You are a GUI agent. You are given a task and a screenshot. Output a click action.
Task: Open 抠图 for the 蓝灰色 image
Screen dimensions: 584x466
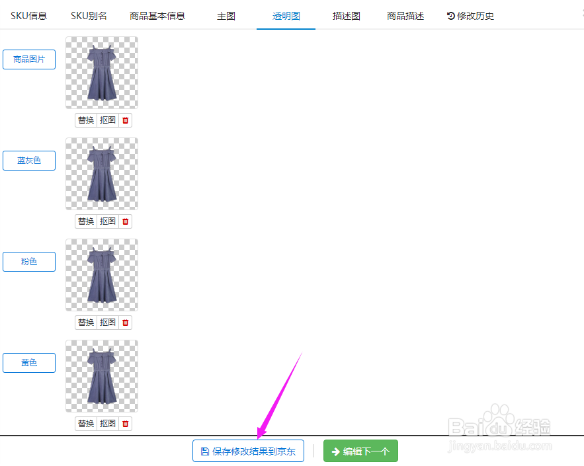pyautogui.click(x=108, y=221)
